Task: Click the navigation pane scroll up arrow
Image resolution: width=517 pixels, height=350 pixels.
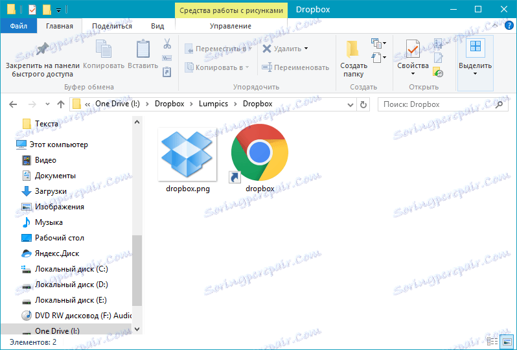Action: coord(137,122)
